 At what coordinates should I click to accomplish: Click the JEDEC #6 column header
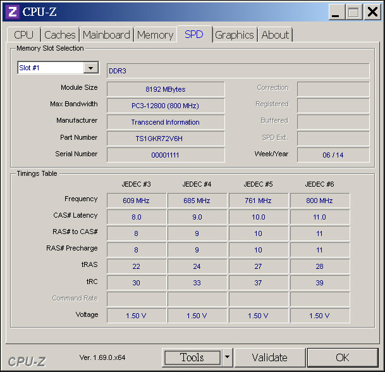[319, 184]
